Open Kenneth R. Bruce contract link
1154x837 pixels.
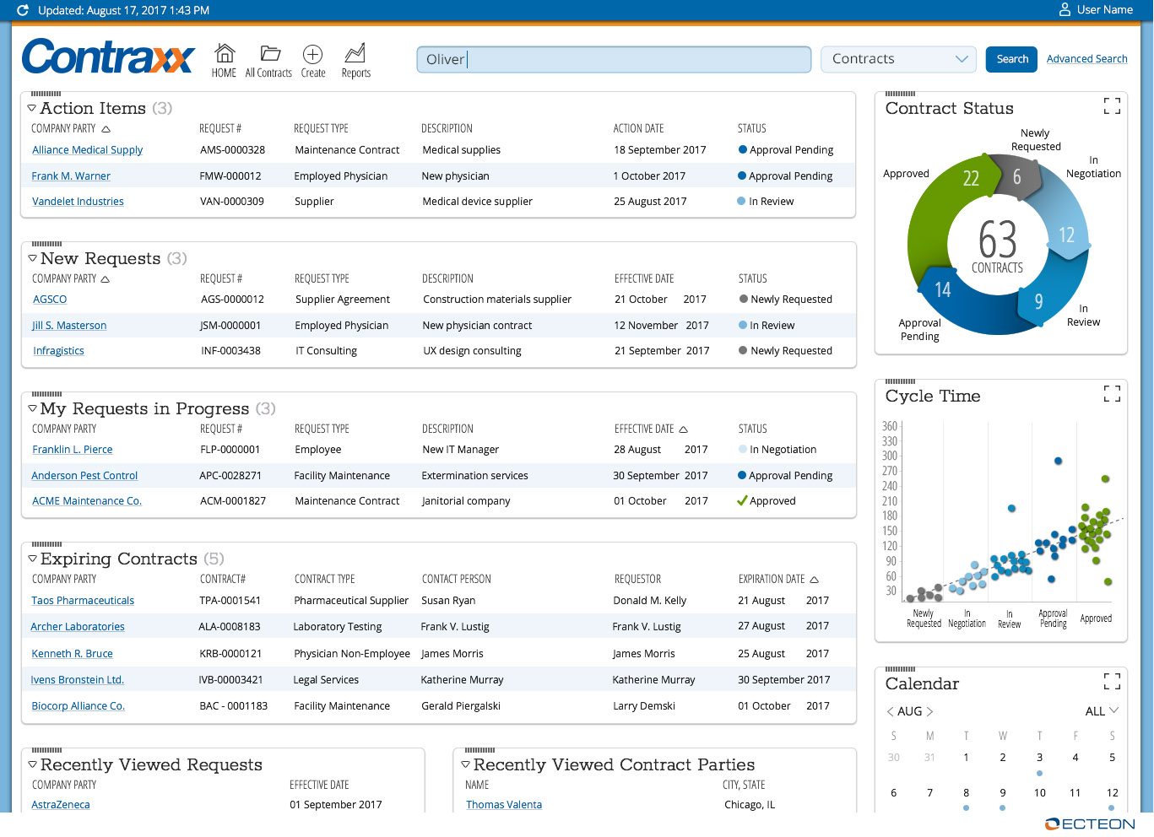coord(72,654)
